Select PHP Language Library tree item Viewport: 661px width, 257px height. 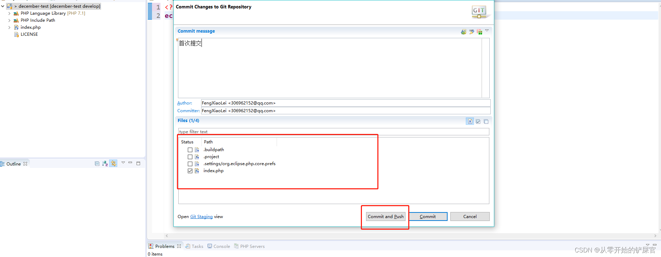[x=53, y=13]
